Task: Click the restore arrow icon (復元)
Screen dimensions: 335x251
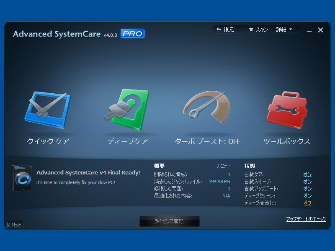Action: click(x=219, y=29)
